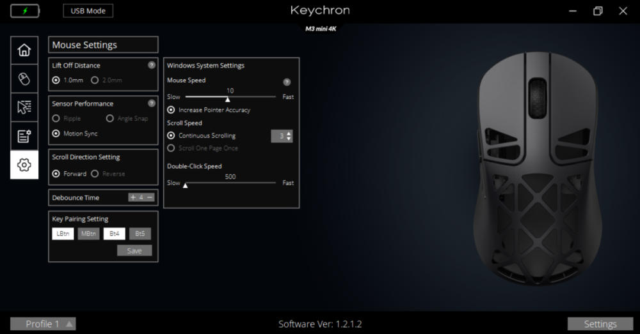The width and height of the screenshot is (640, 334).
Task: Open Settings in the bottom right
Action: pos(600,324)
